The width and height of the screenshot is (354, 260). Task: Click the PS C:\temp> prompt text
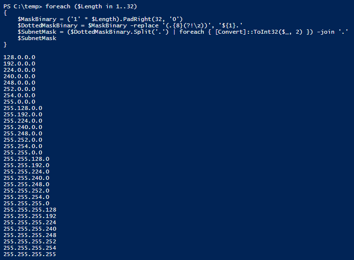point(22,6)
